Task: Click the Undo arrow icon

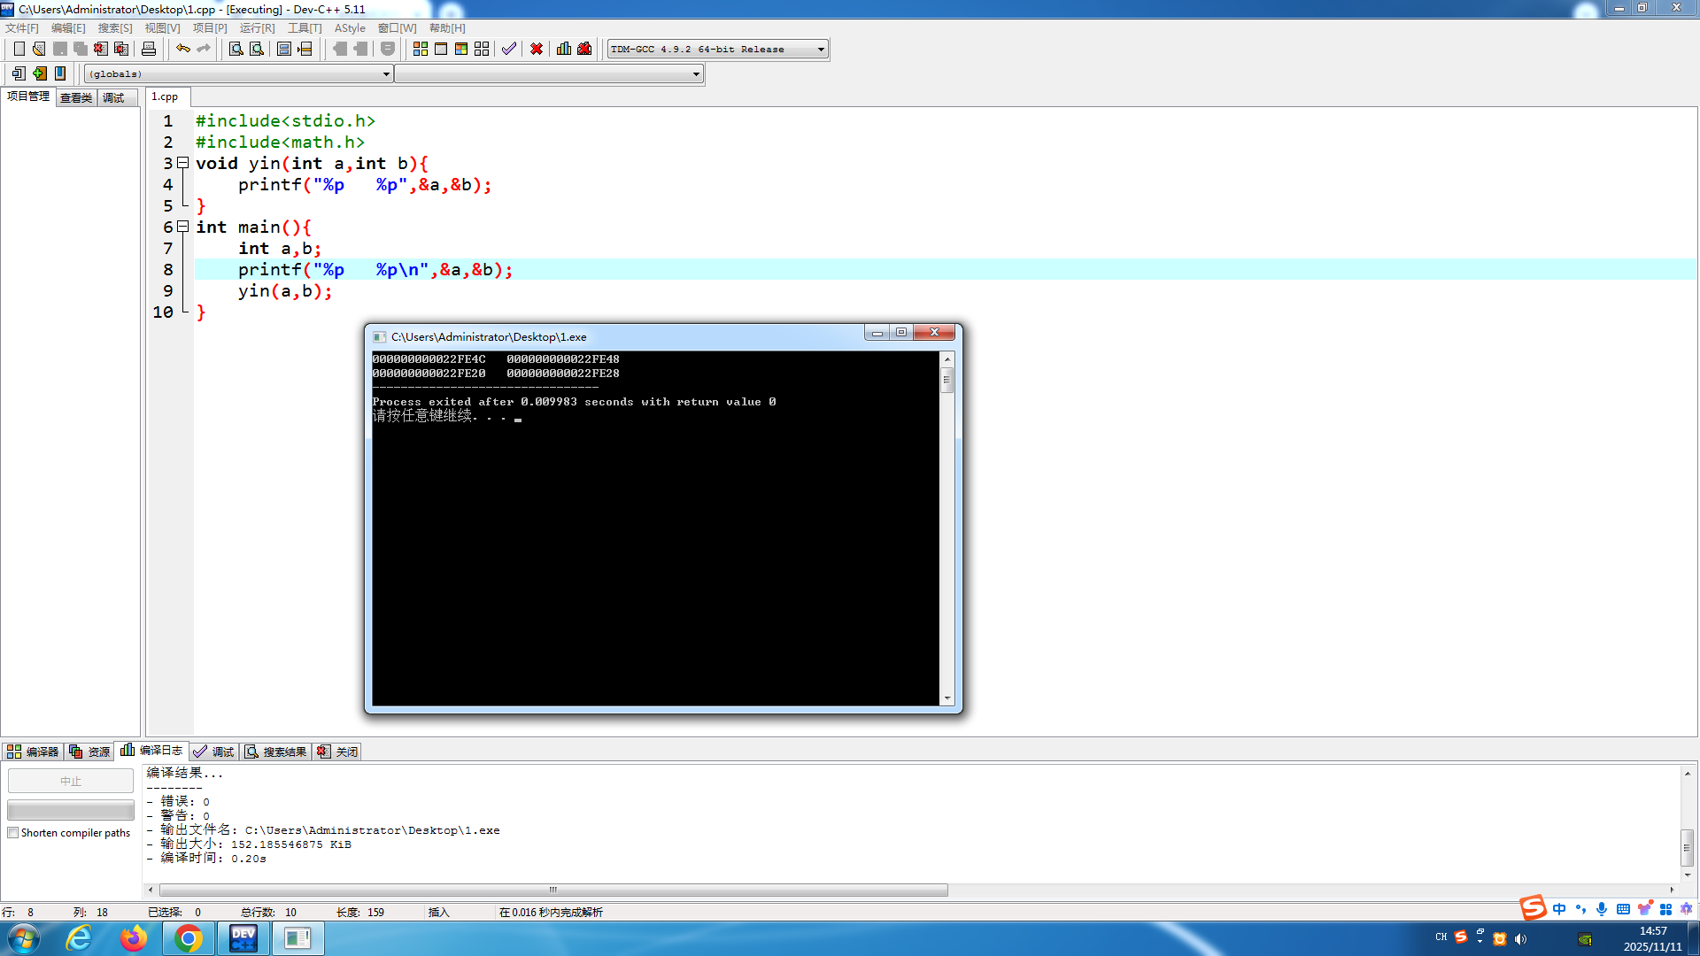Action: (182, 49)
